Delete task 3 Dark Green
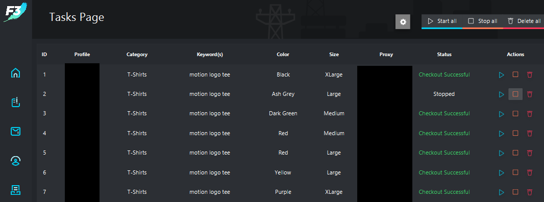This screenshot has width=544, height=202. pos(529,114)
